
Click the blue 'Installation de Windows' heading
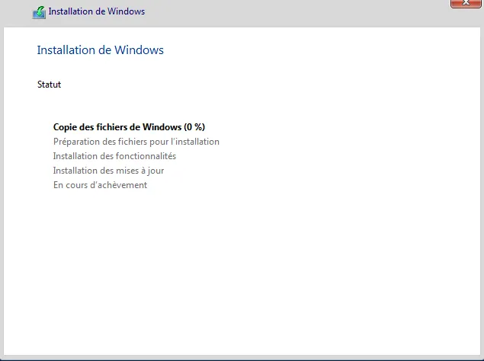tap(101, 50)
